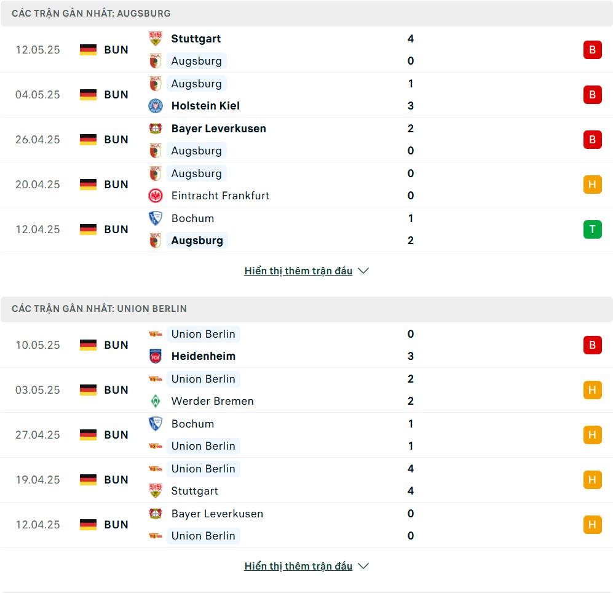Select the Union Berlin vs Stuttgart 19.04.25 match
The width and height of the screenshot is (613, 593).
click(306, 480)
